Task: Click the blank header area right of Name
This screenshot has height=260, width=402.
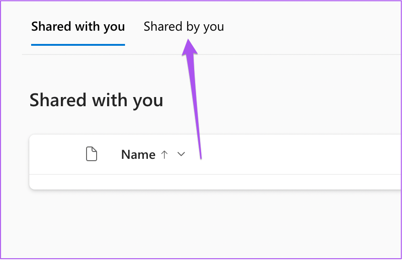Action: (x=300, y=154)
